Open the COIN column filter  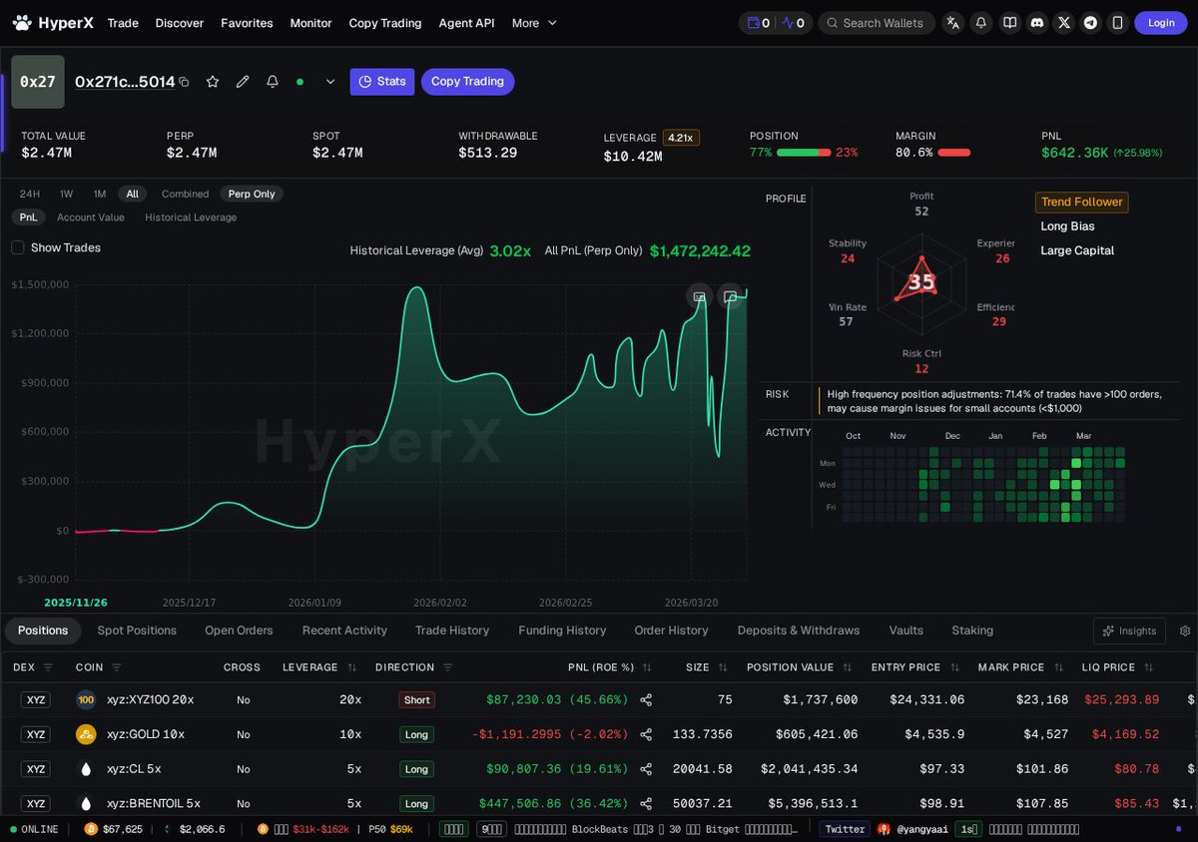coord(116,667)
